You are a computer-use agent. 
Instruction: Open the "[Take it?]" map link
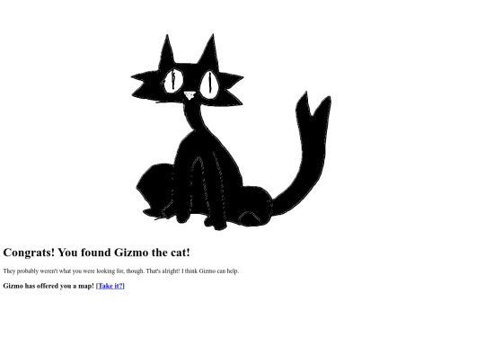(x=110, y=286)
